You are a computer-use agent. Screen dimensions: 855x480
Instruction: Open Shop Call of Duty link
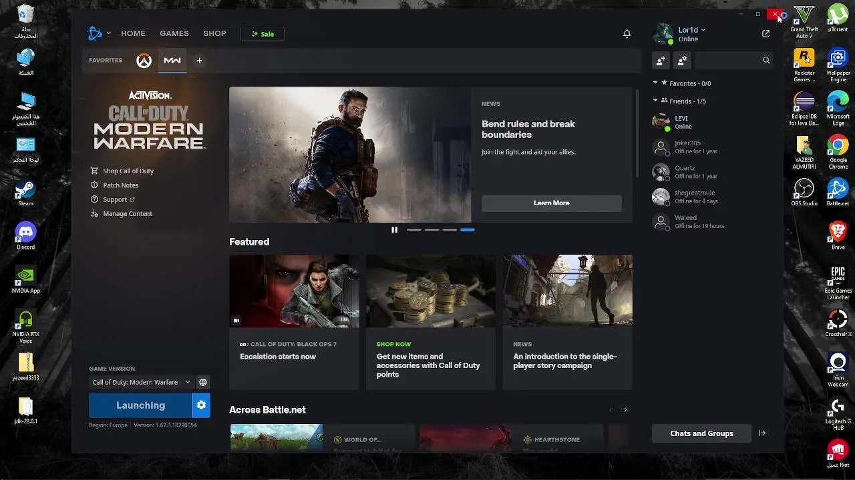pos(122,171)
